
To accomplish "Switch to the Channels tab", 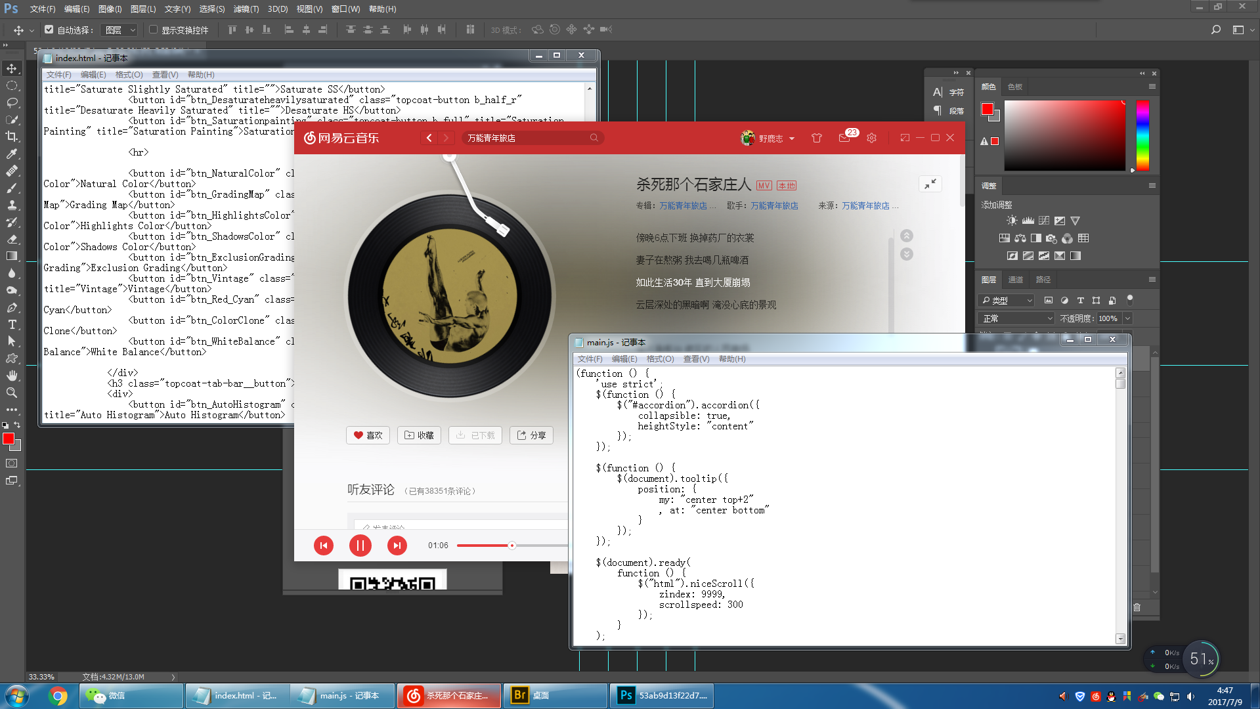I will point(1016,279).
